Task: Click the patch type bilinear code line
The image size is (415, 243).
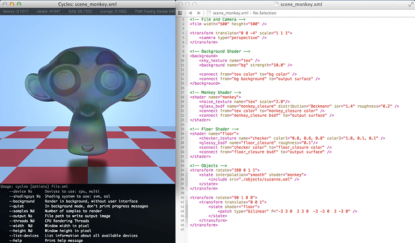Action: [287, 212]
